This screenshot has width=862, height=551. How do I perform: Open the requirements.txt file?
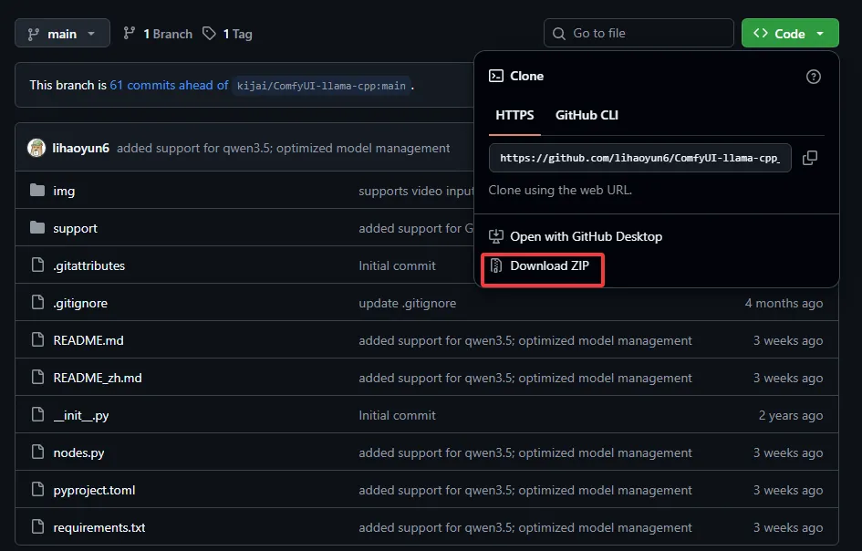coord(99,527)
